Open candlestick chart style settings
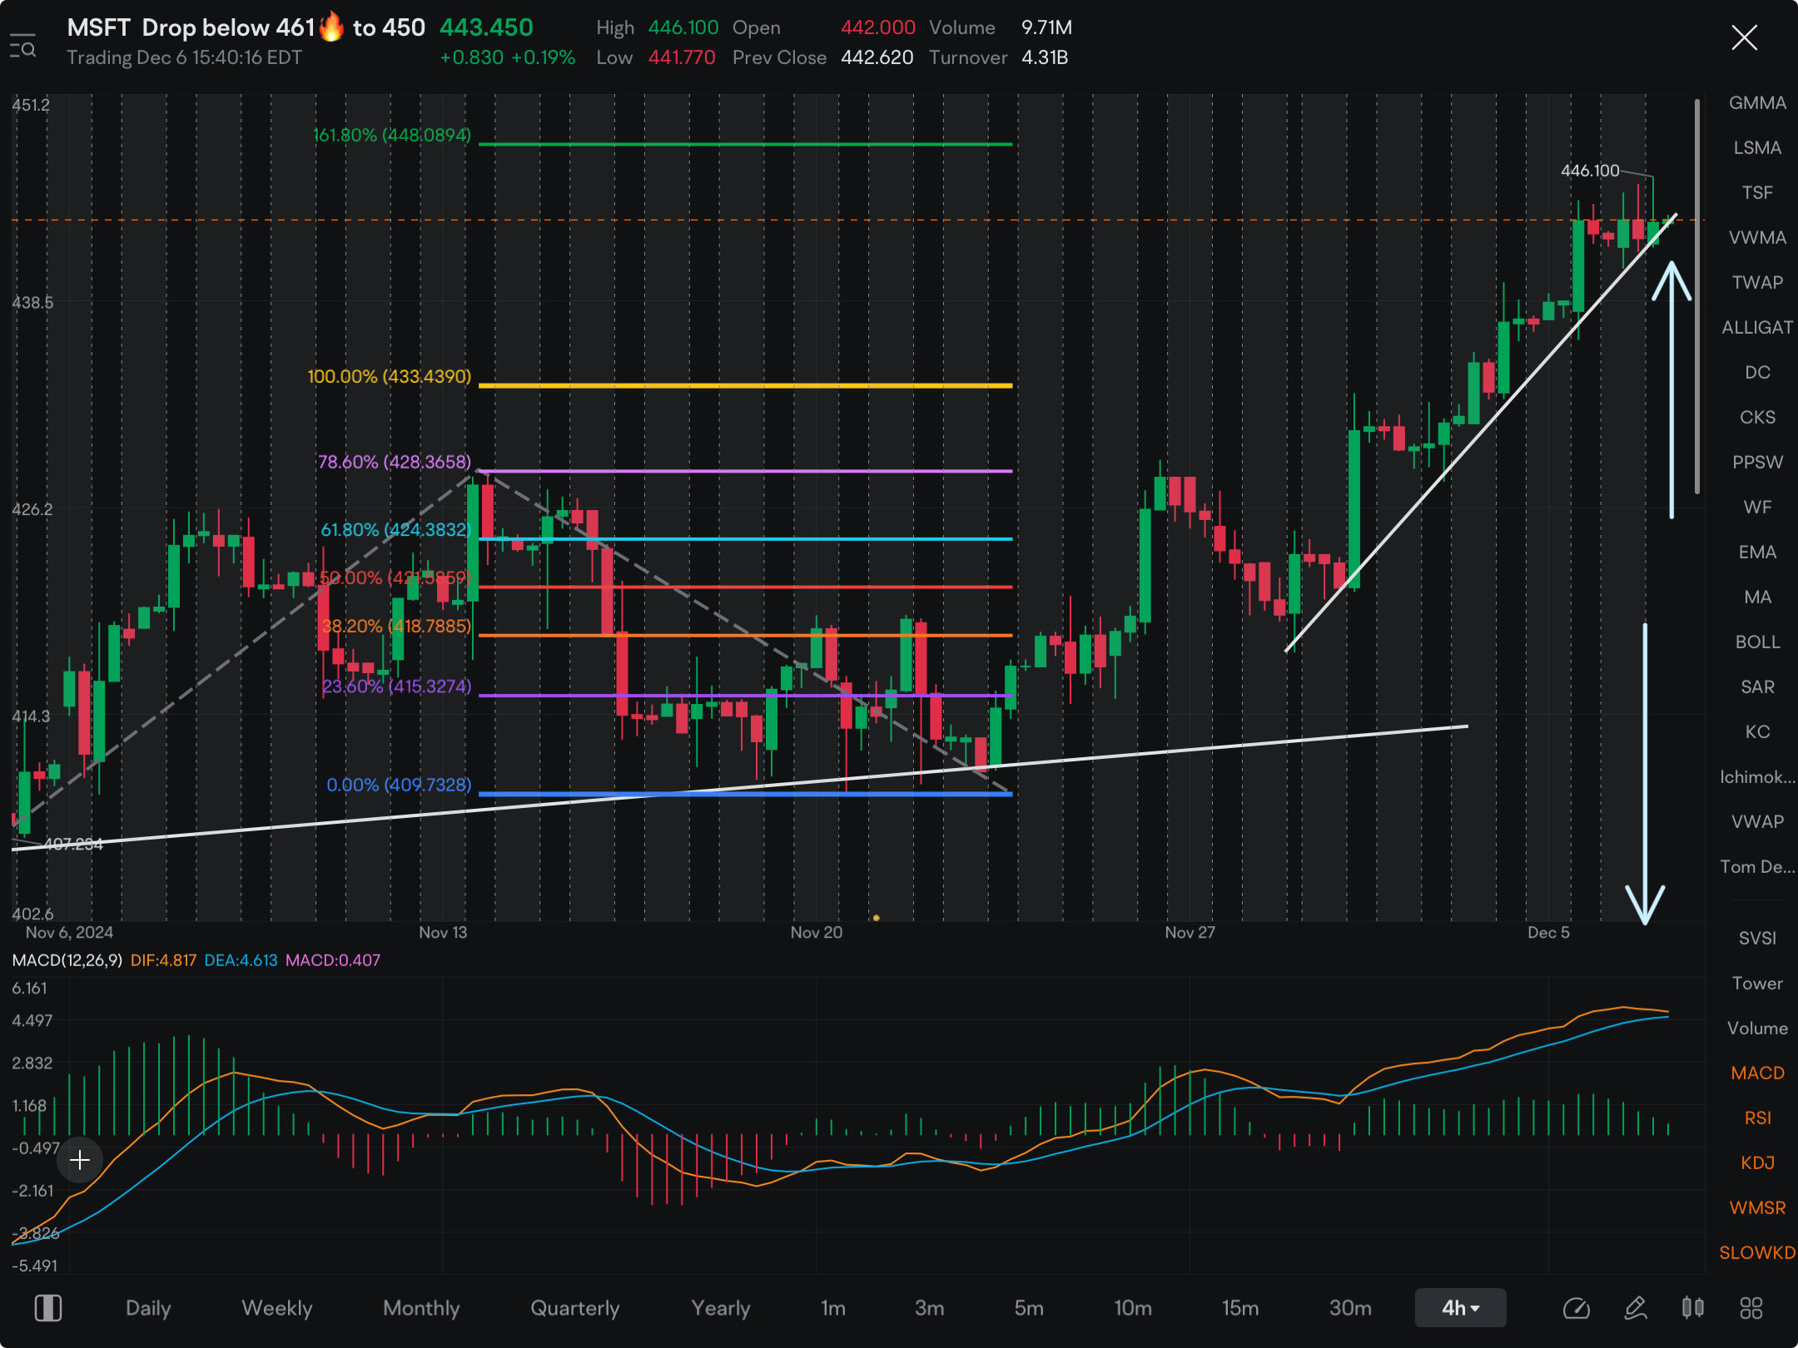This screenshot has height=1348, width=1798. tap(1692, 1308)
